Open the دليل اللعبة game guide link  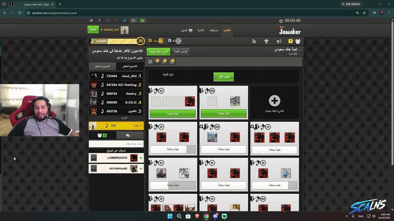[x=168, y=75]
